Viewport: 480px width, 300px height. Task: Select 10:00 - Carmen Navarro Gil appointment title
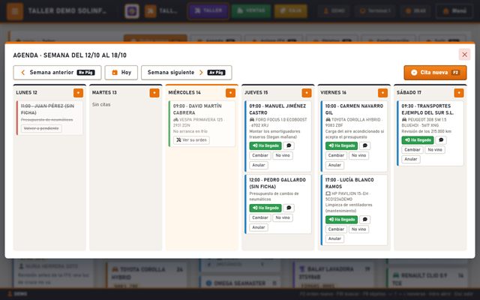tap(354, 109)
